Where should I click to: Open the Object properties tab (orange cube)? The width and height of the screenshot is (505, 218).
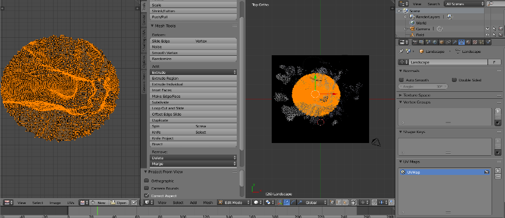click(x=441, y=42)
